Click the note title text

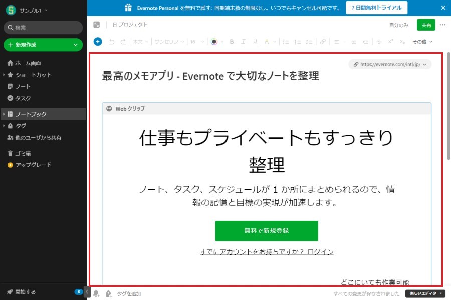210,76
